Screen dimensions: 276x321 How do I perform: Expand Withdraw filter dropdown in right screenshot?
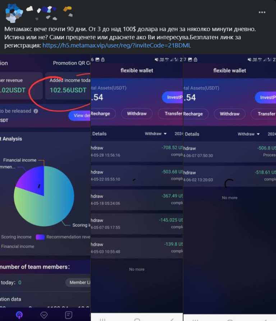click(249, 134)
